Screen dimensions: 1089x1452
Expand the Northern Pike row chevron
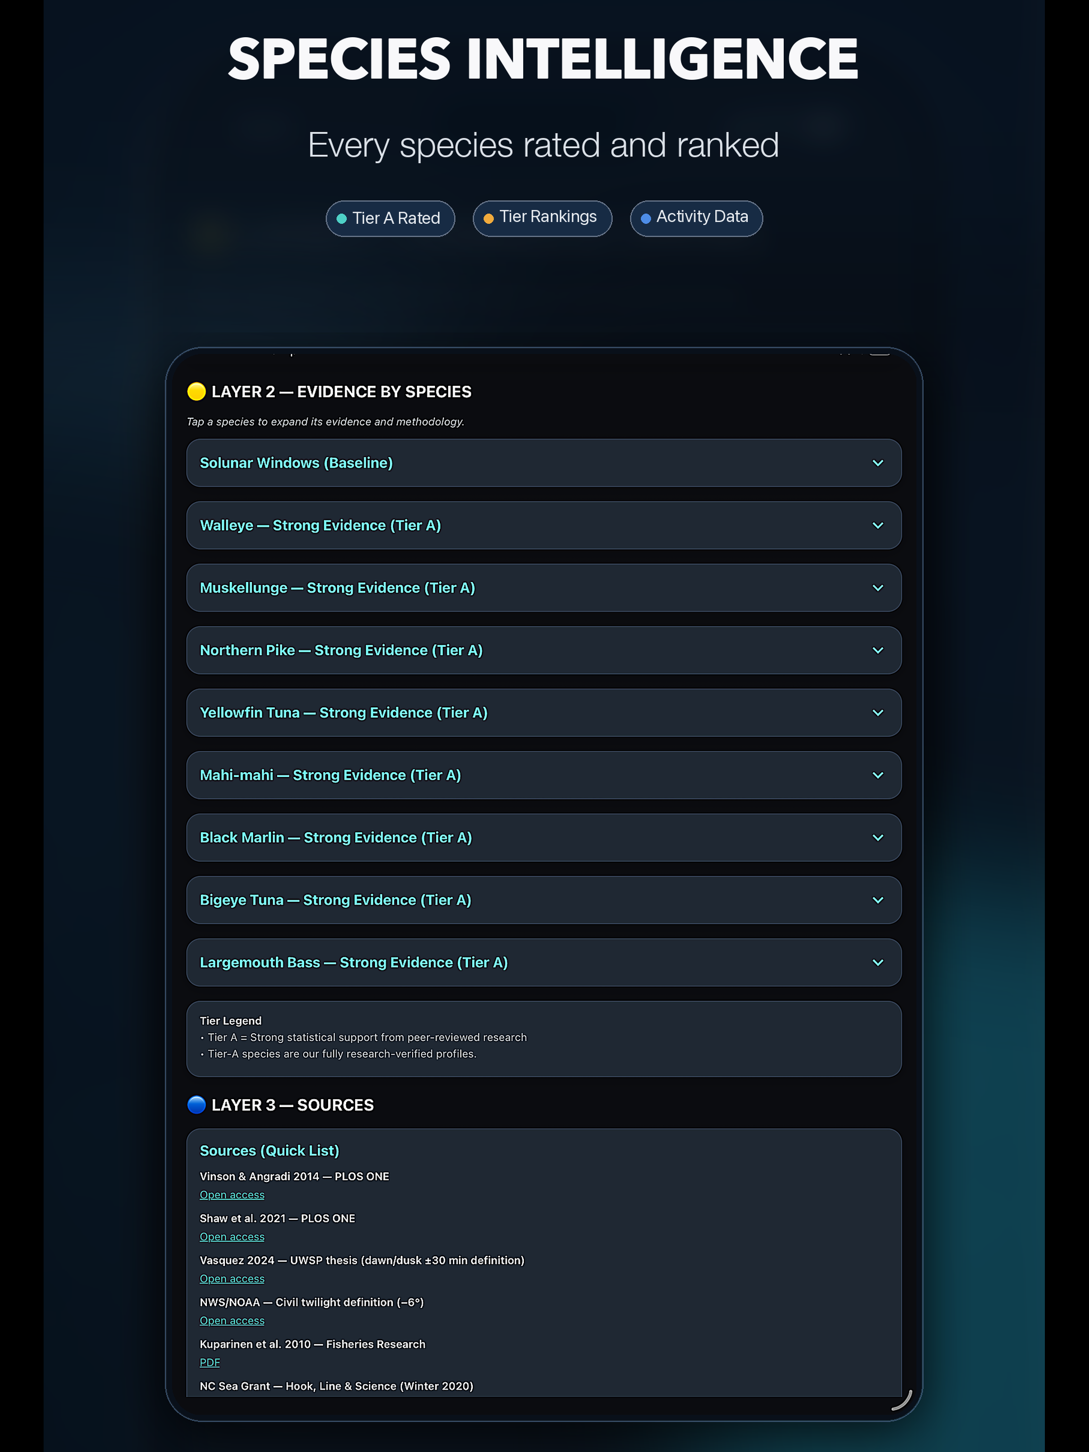click(877, 650)
